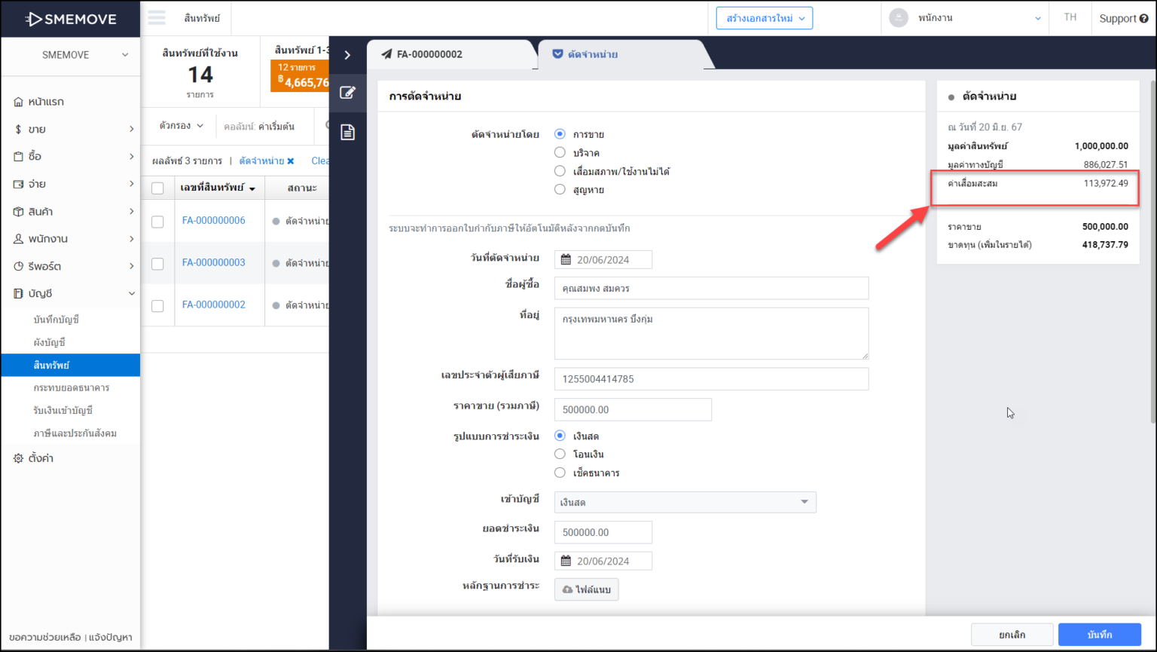The image size is (1157, 652).
Task: Click calendar icon beside วันที่รับเงิน
Action: coord(566,562)
